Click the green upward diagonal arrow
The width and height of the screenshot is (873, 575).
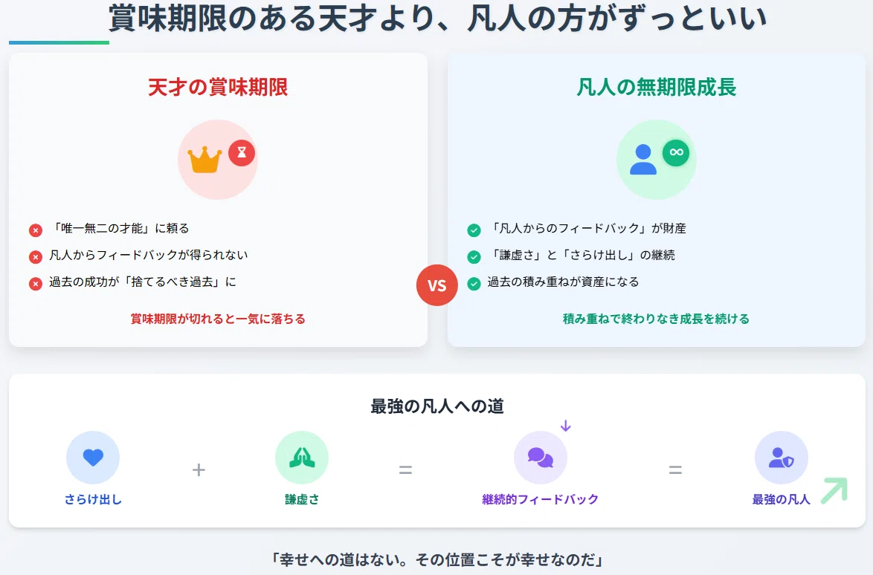pyautogui.click(x=834, y=490)
